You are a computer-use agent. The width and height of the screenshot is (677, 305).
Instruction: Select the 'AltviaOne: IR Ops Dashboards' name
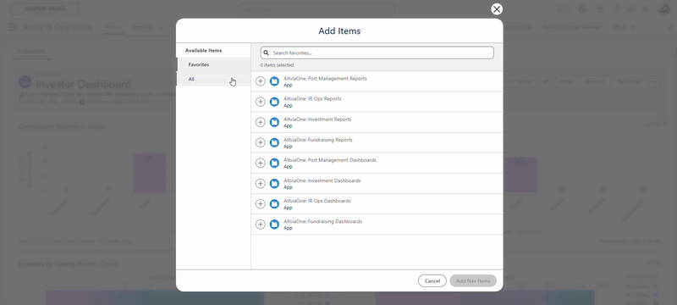[317, 201]
